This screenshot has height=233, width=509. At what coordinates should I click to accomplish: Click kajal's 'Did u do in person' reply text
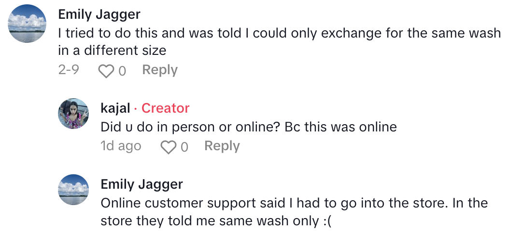pos(248,127)
